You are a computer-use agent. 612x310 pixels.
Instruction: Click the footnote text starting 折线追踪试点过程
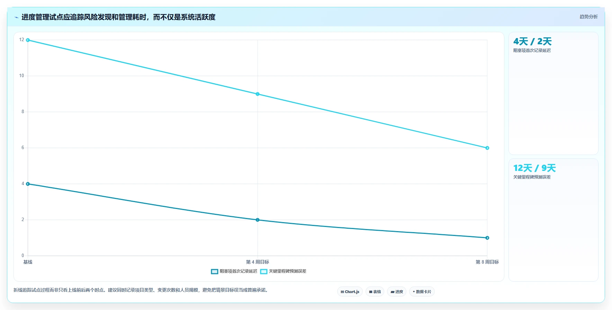click(141, 290)
